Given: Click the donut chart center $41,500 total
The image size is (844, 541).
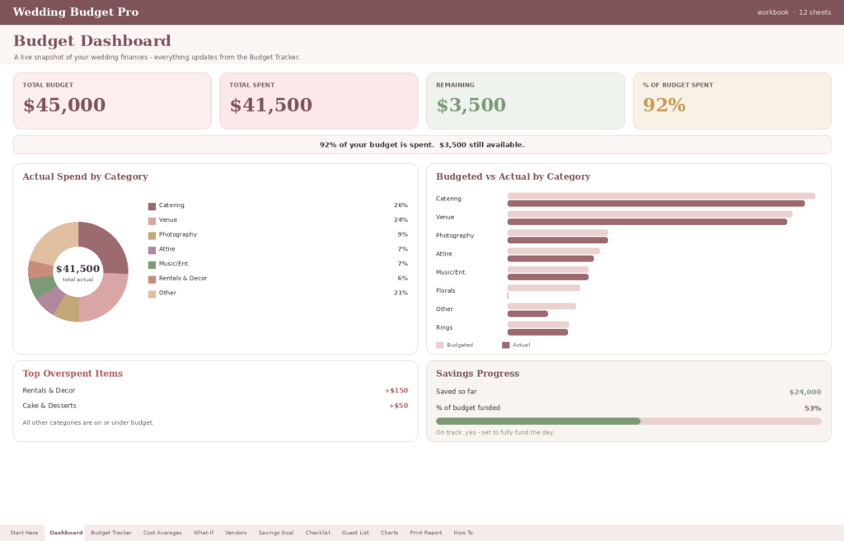Looking at the screenshot, I should [78, 271].
